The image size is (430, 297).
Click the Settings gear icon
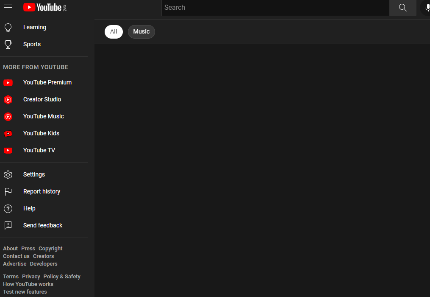pyautogui.click(x=8, y=175)
